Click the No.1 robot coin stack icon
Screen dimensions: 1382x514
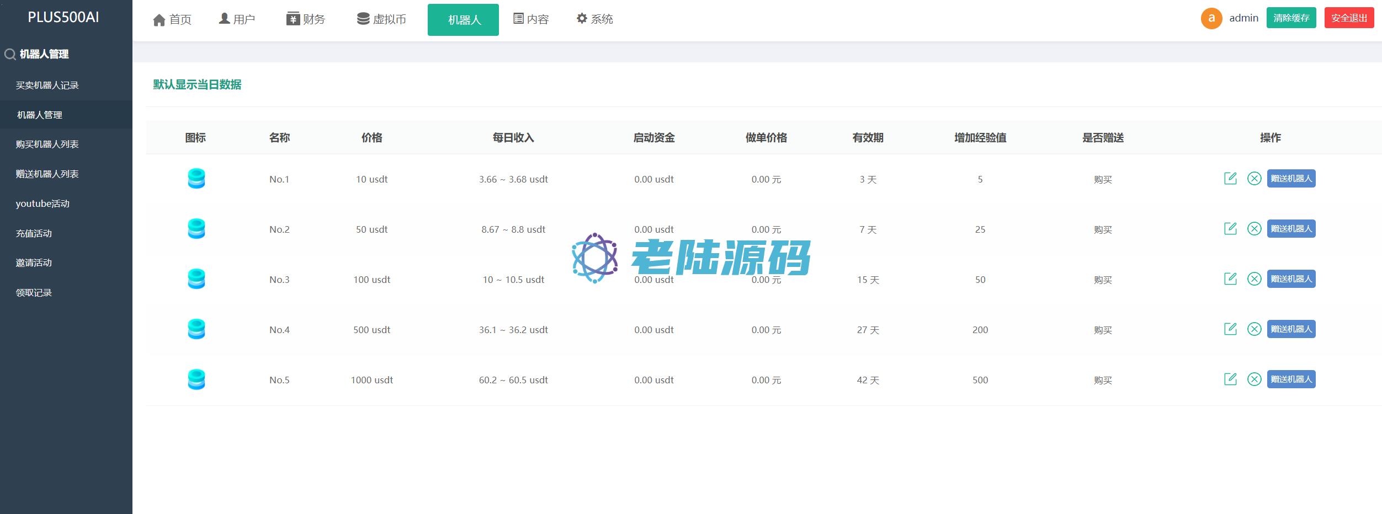[196, 179]
